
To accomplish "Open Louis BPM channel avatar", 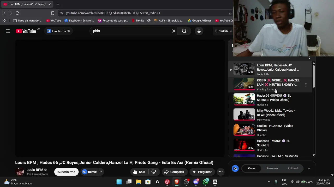I will pyautogui.click(x=20, y=172).
